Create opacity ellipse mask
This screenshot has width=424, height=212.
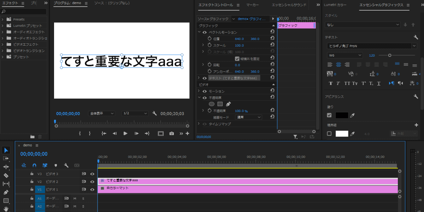click(212, 104)
